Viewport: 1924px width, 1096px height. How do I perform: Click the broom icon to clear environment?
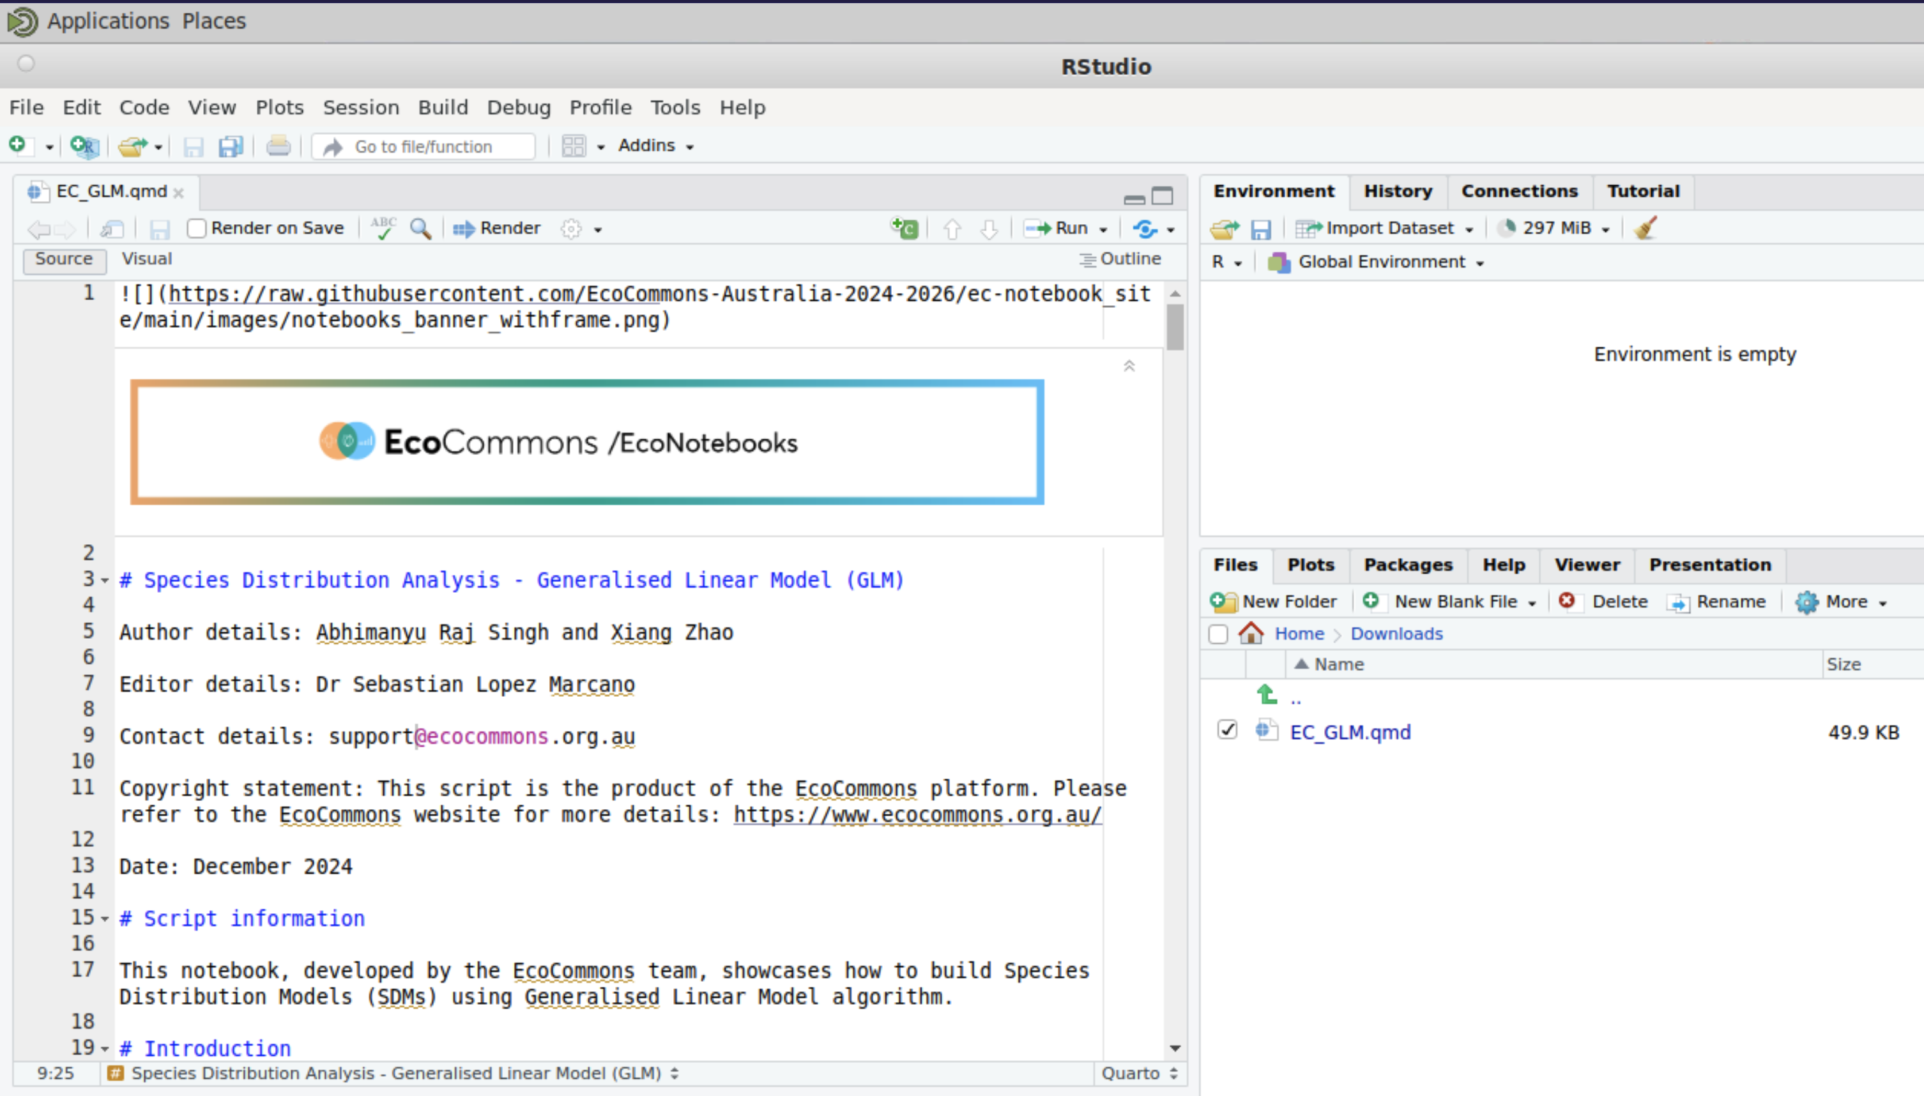1646,227
